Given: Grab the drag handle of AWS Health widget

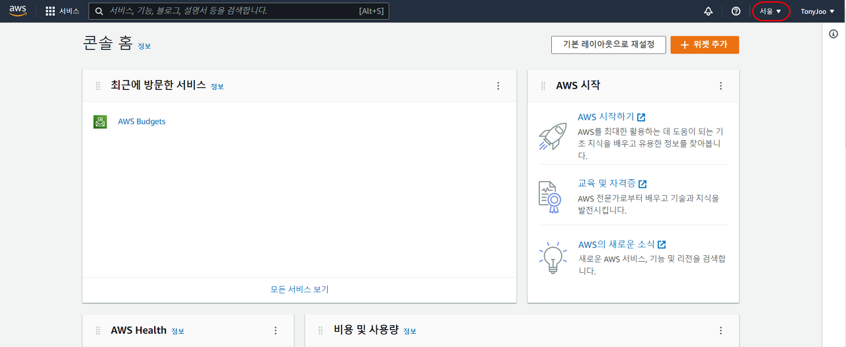Looking at the screenshot, I should 98,330.
